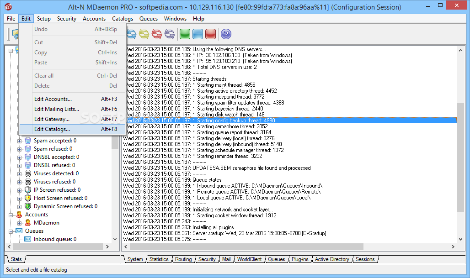
Task: Choose Edit Mailing Lists... menu entry
Action: [73, 109]
